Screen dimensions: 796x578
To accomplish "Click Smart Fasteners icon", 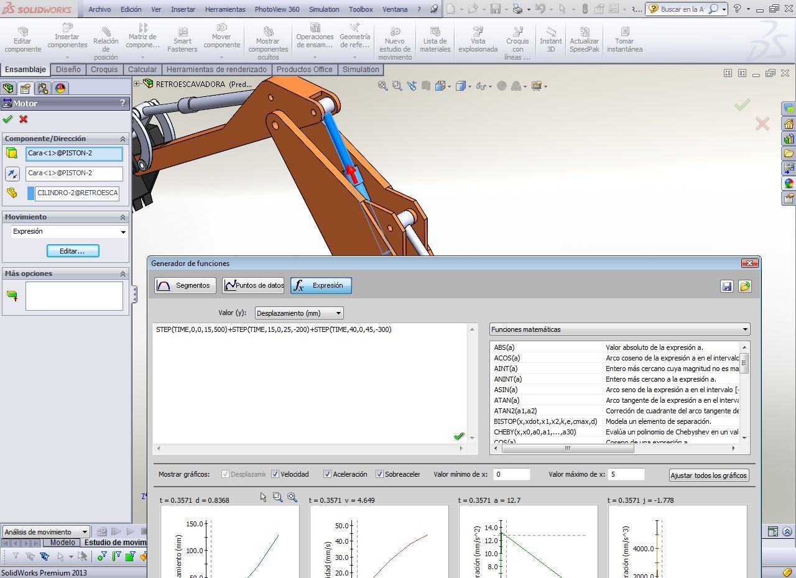I will coord(182,40).
